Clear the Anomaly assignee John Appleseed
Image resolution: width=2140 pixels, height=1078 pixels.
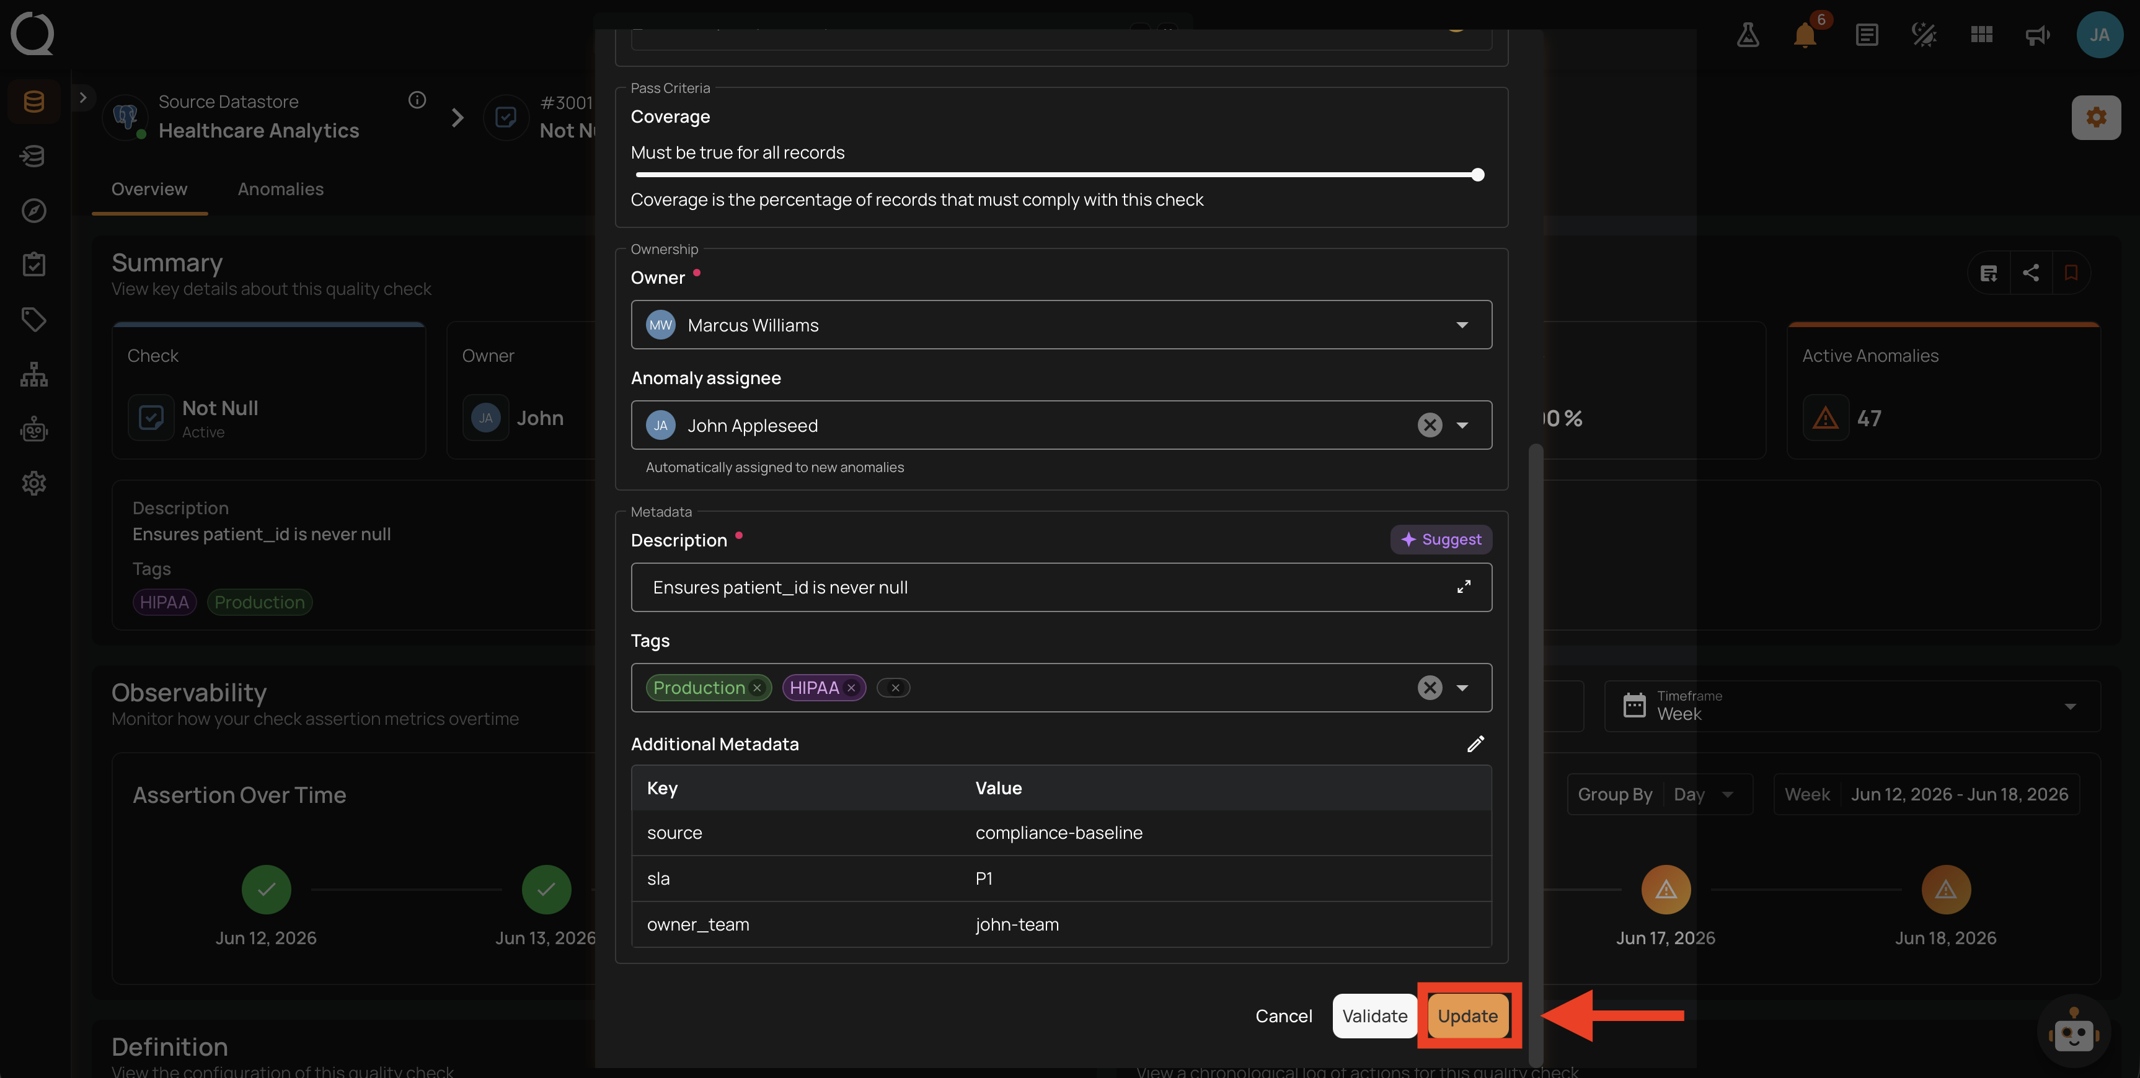pos(1430,425)
